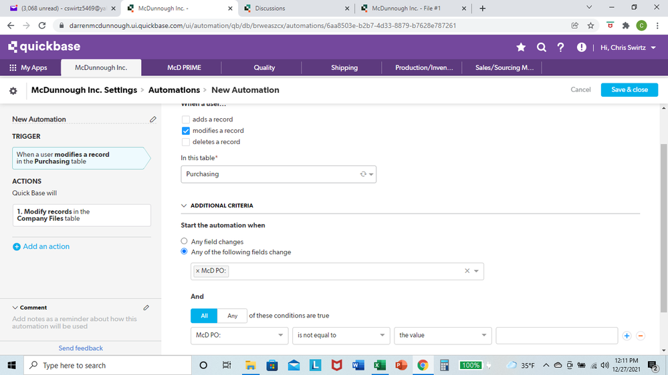This screenshot has height=375, width=668.
Task: Switch to McD PRIME tab
Action: click(x=184, y=67)
